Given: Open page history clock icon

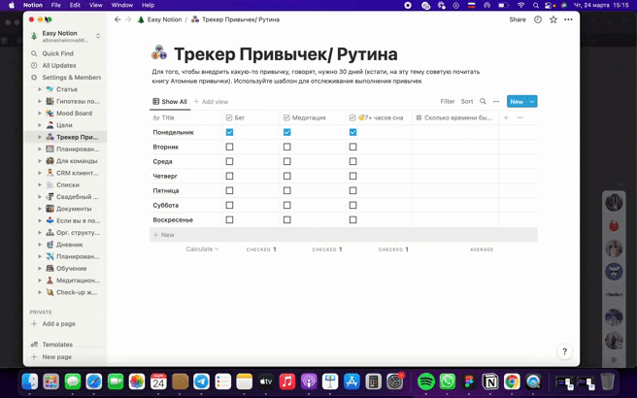Looking at the screenshot, I should pos(538,19).
